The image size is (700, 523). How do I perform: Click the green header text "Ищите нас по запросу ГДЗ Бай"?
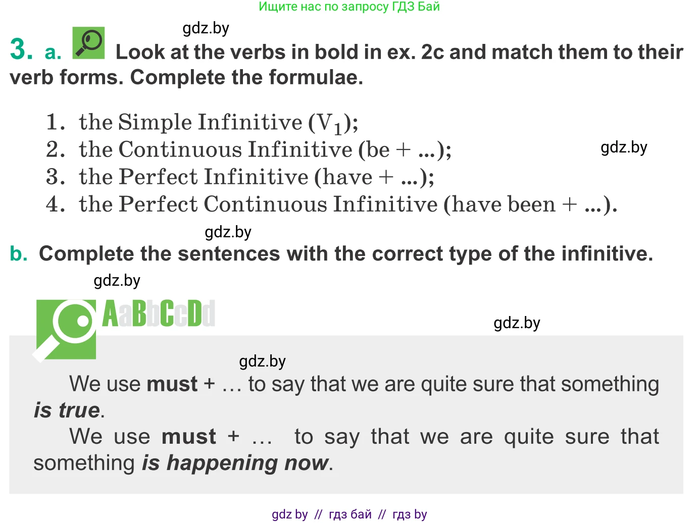point(349,7)
